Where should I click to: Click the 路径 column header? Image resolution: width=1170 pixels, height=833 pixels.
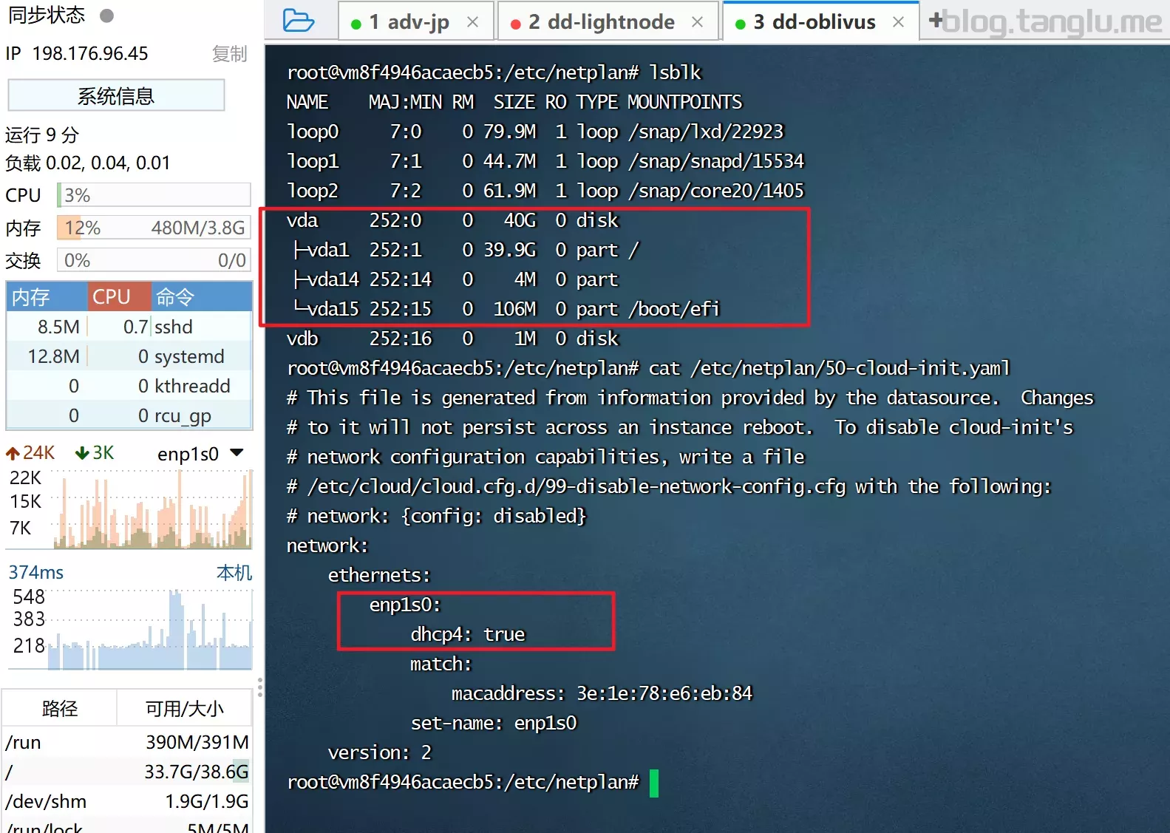(x=60, y=708)
